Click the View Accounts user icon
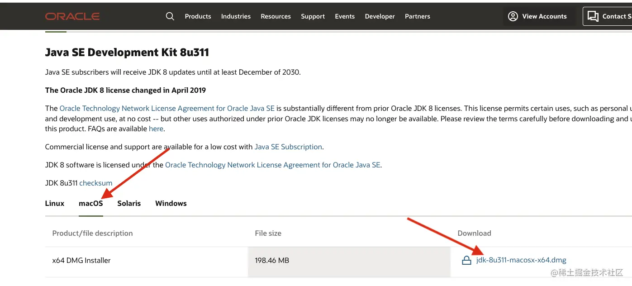This screenshot has height=286, width=632. 513,16
